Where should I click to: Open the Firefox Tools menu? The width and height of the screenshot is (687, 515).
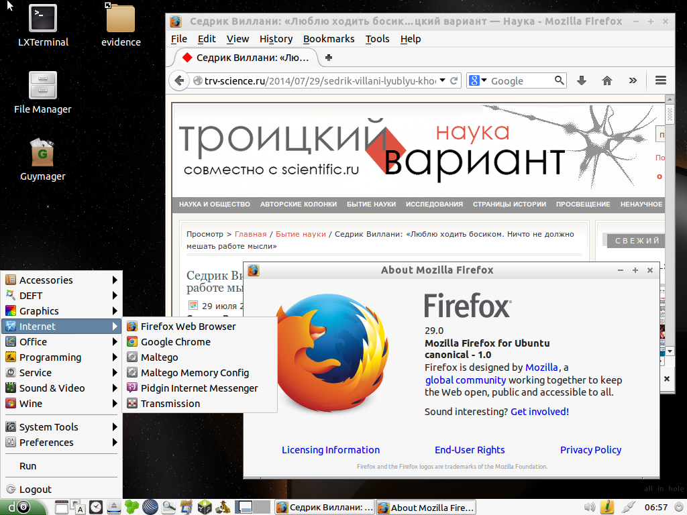tap(378, 39)
